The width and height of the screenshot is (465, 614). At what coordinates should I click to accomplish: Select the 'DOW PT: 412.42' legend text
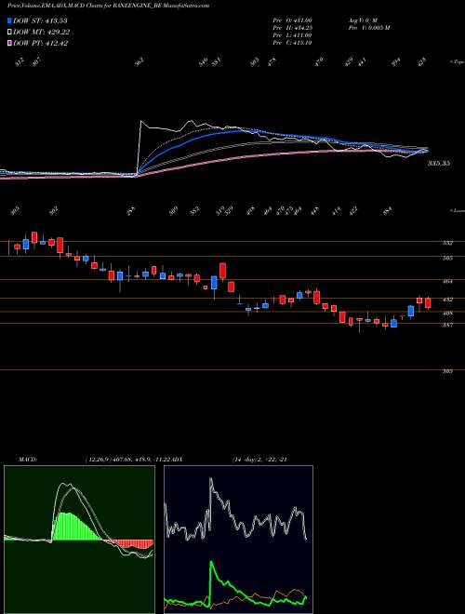(x=40, y=43)
